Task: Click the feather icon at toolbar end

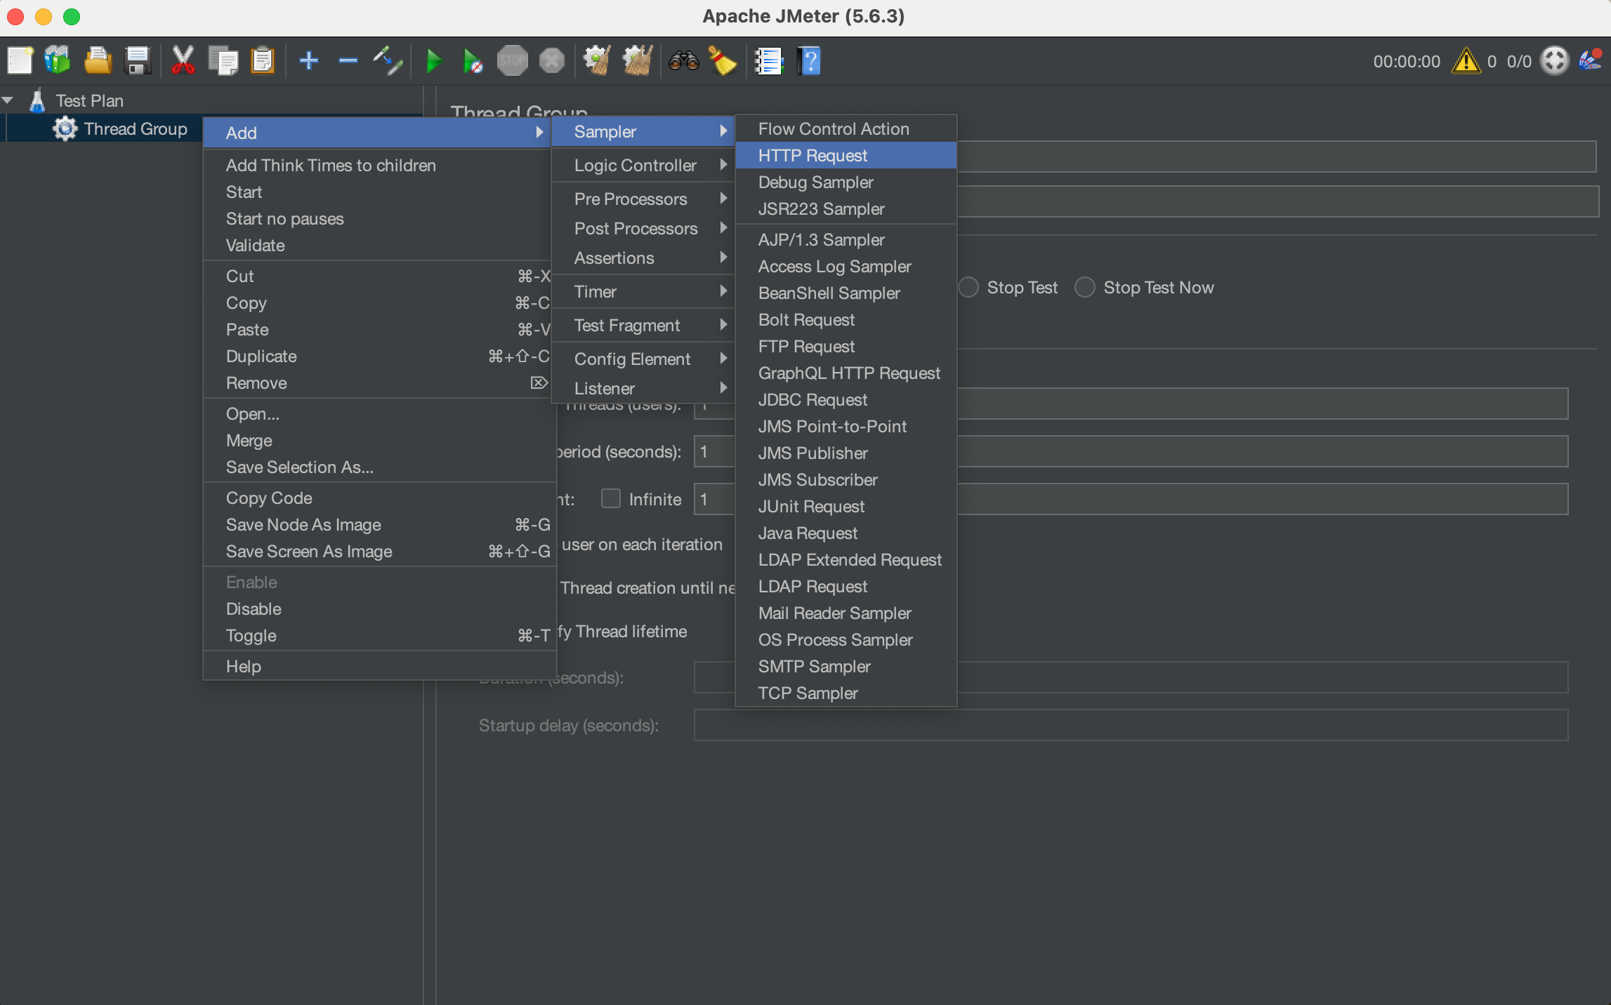Action: pos(1591,60)
